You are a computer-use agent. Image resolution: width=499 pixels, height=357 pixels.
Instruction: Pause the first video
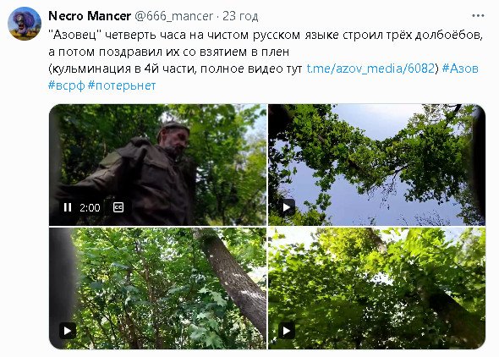coord(68,207)
